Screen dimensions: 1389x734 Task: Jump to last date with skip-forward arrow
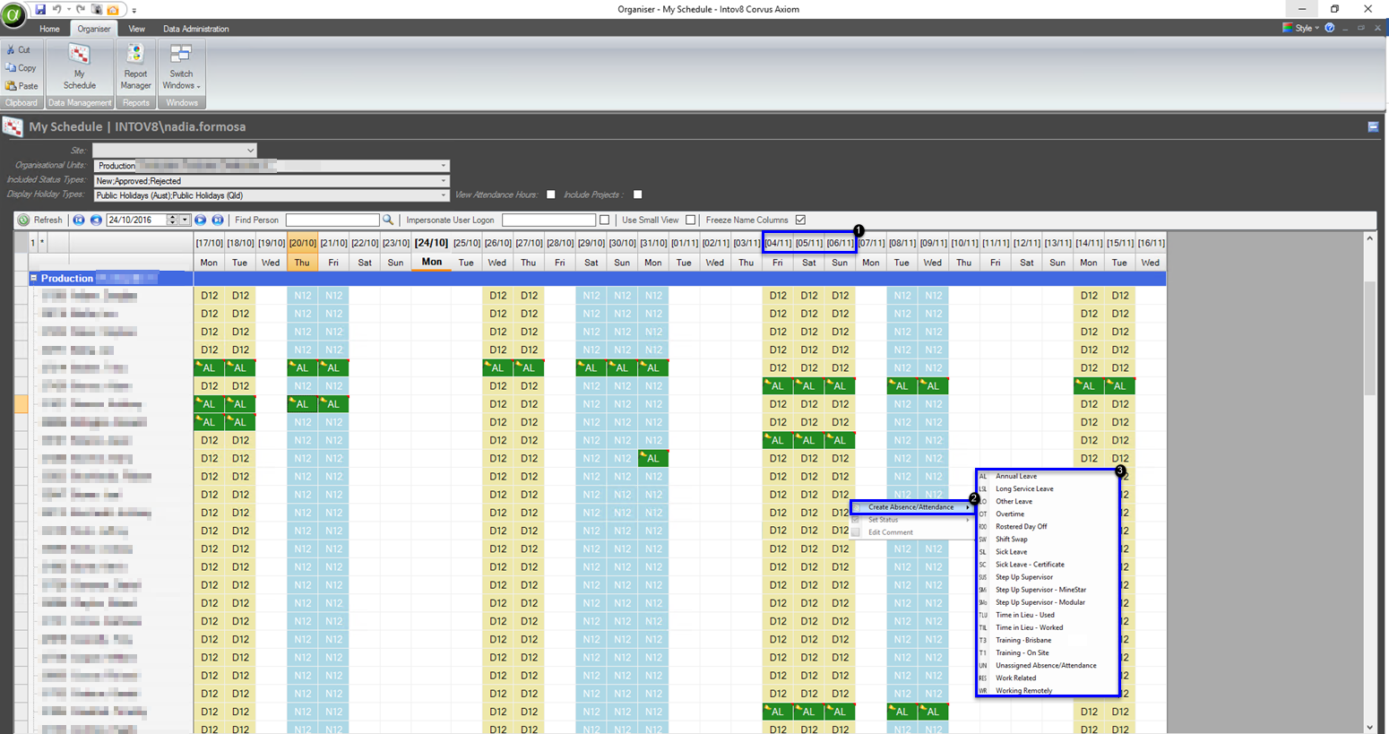218,220
